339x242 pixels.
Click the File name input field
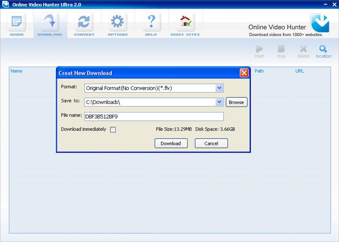click(x=154, y=116)
